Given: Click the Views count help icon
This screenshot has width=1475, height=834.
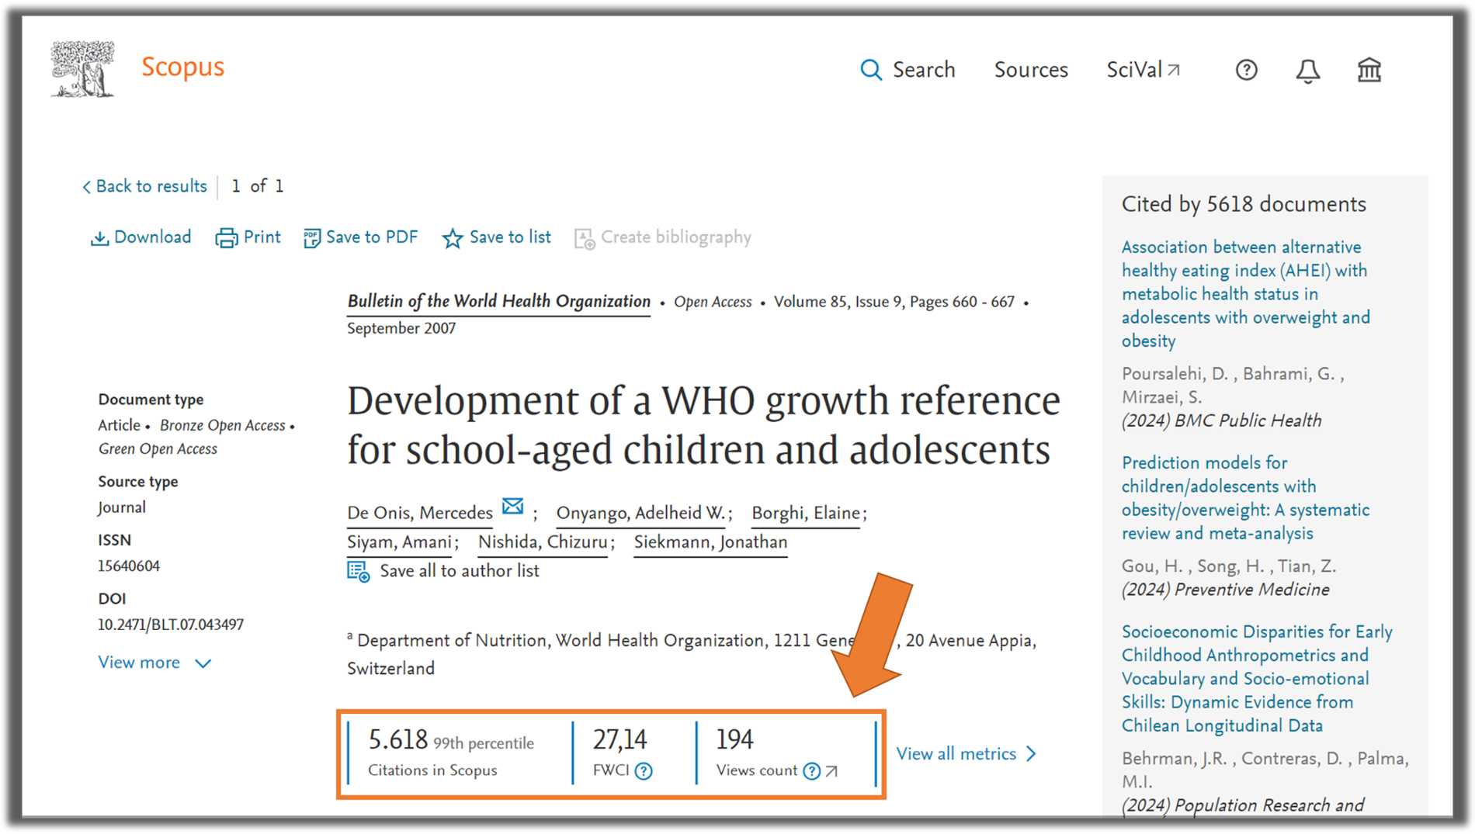Looking at the screenshot, I should coord(811,771).
